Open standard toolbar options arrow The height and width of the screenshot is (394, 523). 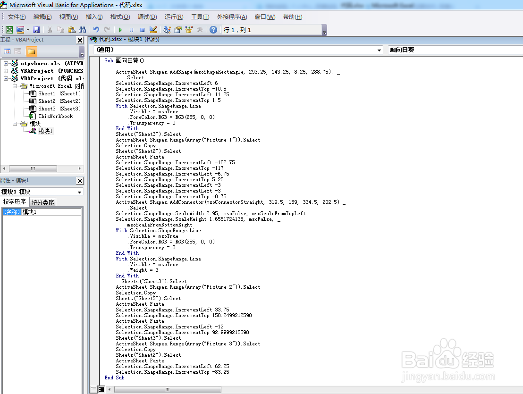(325, 31)
